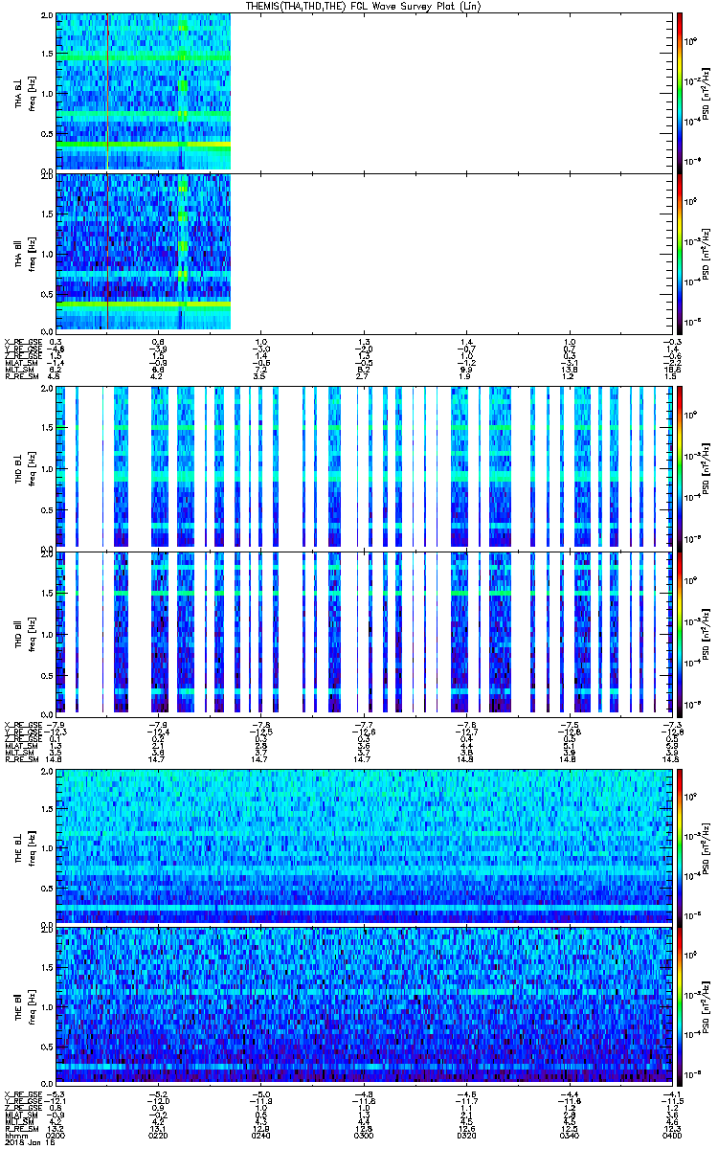Click the THA B-perpendicular PSD color bar
This screenshot has width=718, height=1149.
point(679,91)
